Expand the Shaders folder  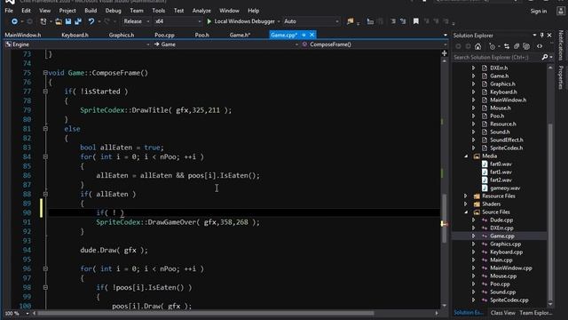coord(466,204)
